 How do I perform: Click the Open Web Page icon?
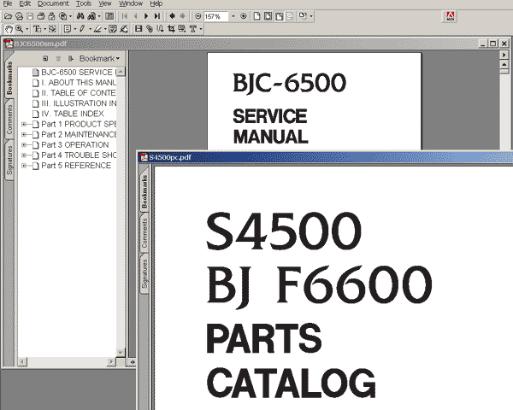coord(20,16)
